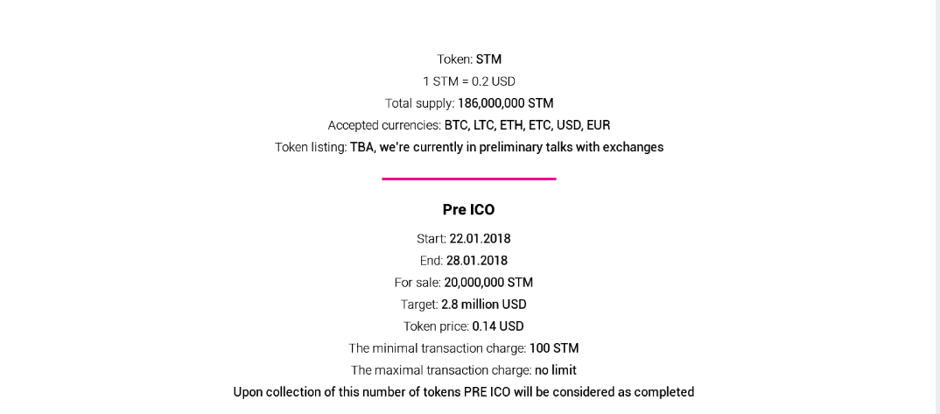Click the 'Accepted currencies:' label
This screenshot has width=940, height=414.
pyautogui.click(x=384, y=125)
